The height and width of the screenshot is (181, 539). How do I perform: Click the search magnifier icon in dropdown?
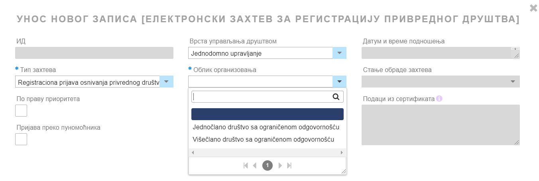336,96
